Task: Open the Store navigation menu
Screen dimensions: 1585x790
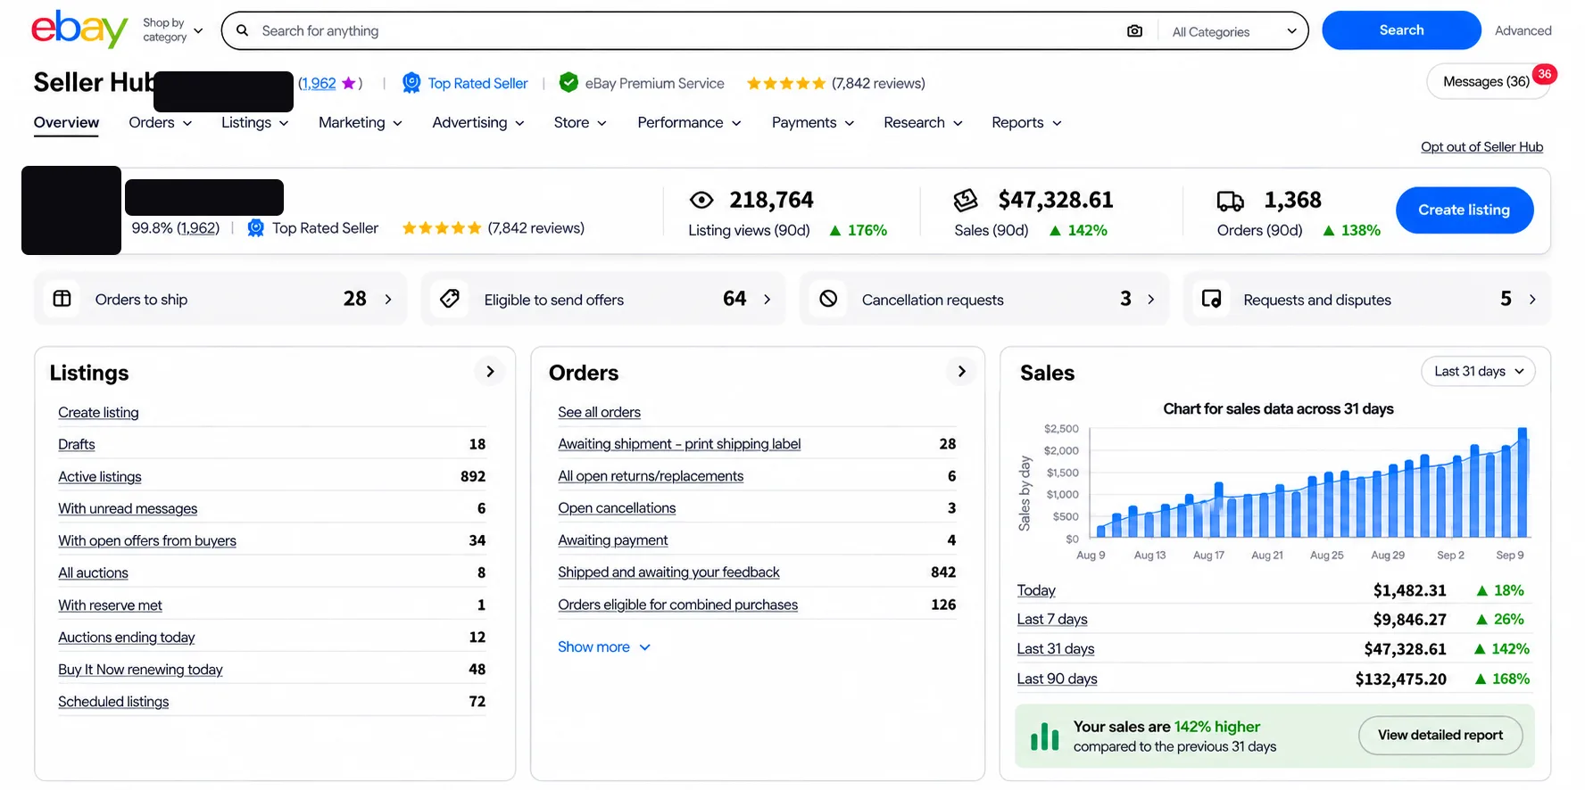Action: tap(580, 123)
